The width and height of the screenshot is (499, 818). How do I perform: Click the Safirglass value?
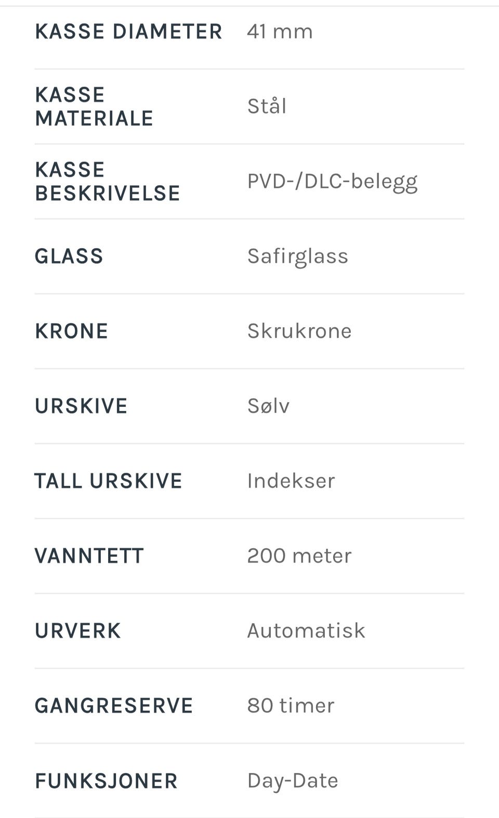click(297, 257)
